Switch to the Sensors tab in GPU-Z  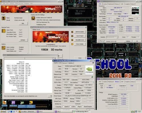click(x=64, y=63)
